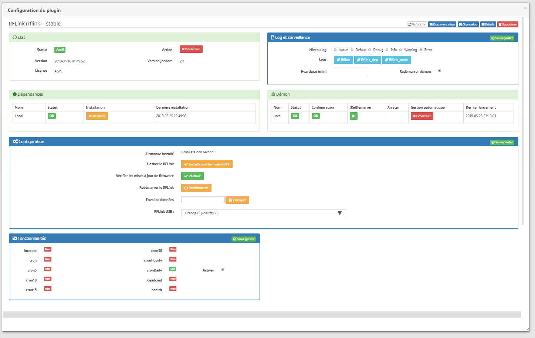Click the cron5 Non badge
The height and width of the screenshot is (338, 535).
tap(48, 269)
